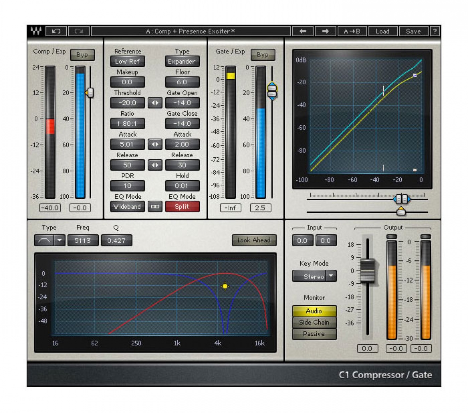The width and height of the screenshot is (468, 413).
Task: Click the compressor input peak readout -40.0
Action: (x=50, y=208)
